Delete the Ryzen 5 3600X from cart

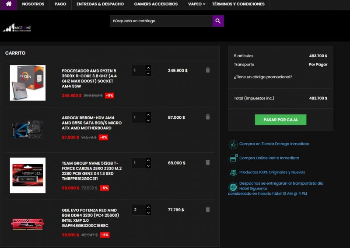coord(207,70)
